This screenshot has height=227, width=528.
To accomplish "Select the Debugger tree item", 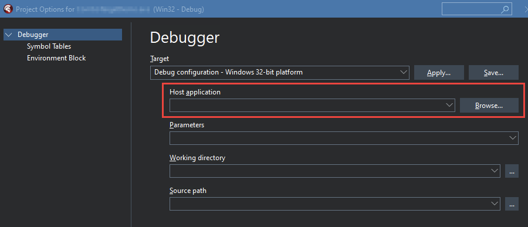I will point(63,35).
